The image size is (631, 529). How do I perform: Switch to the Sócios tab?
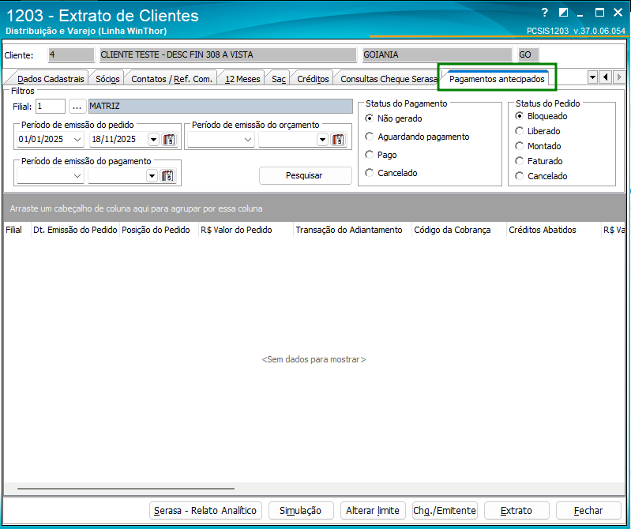pos(107,79)
